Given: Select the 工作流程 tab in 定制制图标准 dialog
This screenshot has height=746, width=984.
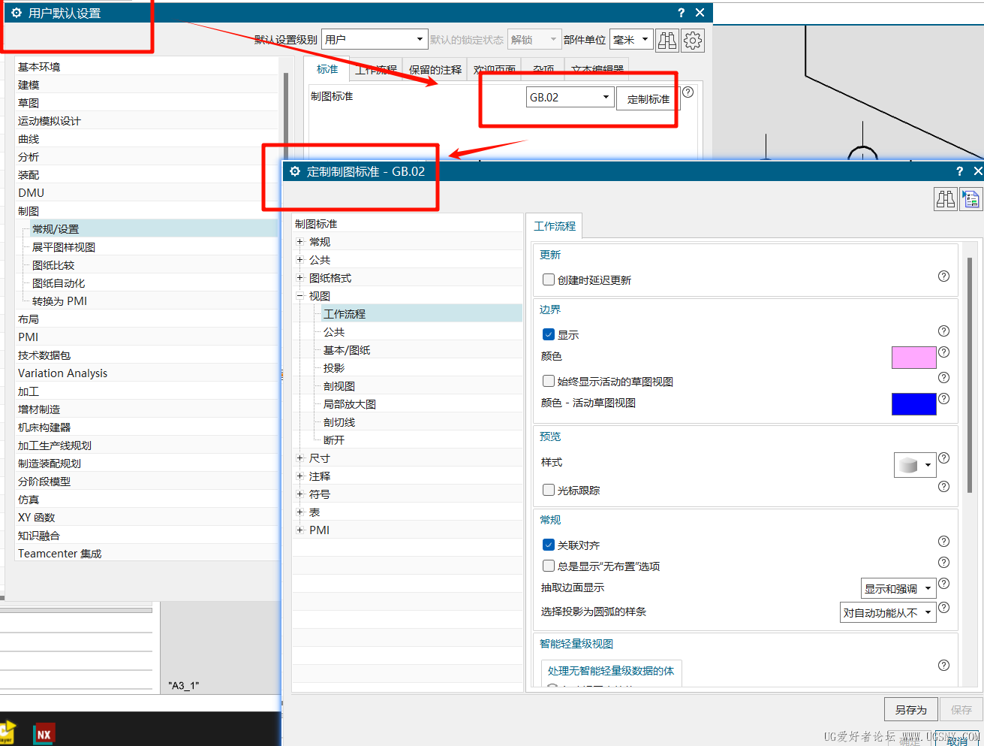Looking at the screenshot, I should pos(555,226).
